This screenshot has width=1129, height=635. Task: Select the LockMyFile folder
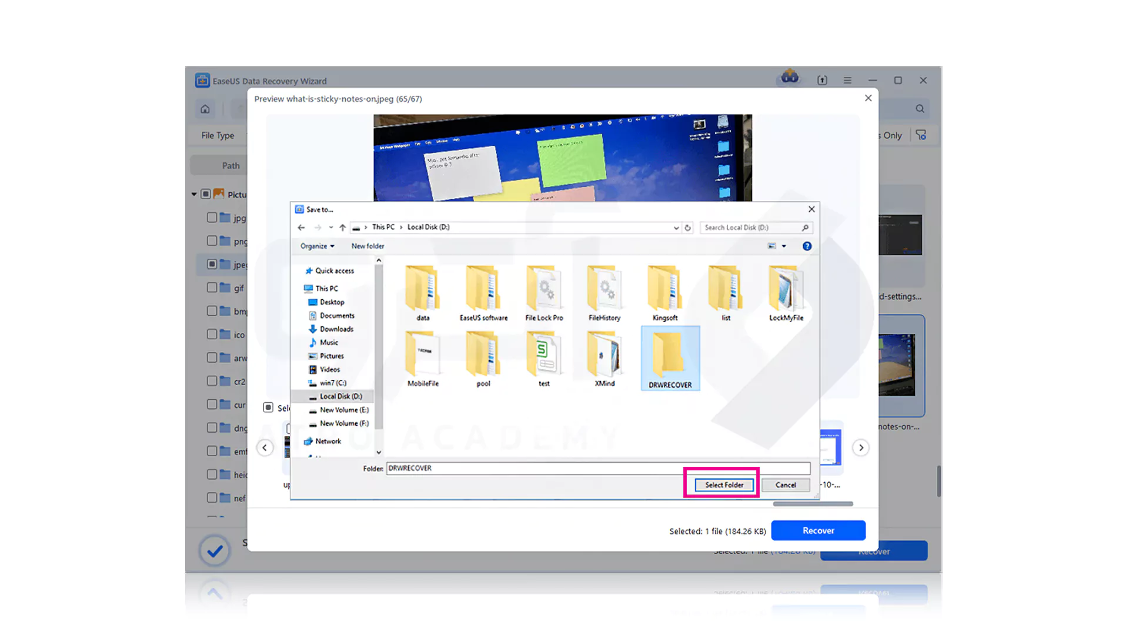(786, 293)
